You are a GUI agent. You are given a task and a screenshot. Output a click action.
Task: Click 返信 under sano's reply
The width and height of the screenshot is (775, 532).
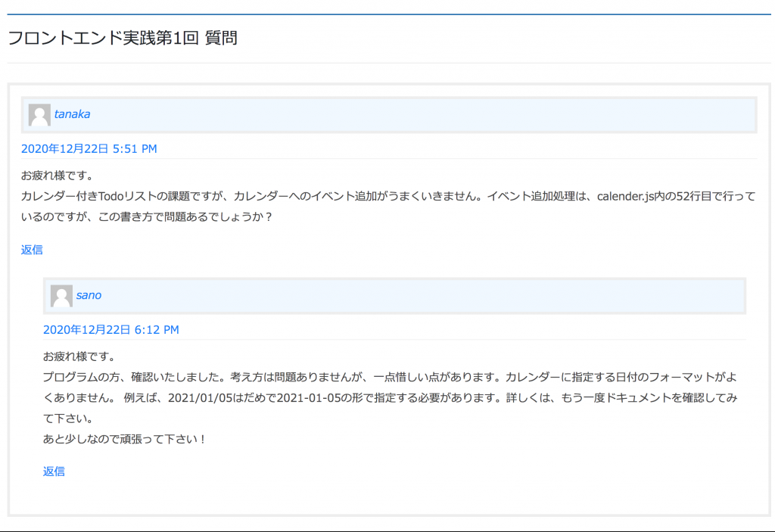tap(54, 471)
